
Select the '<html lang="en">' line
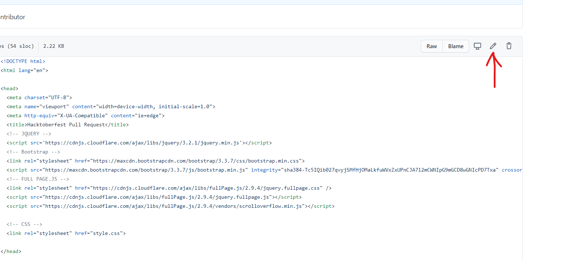pos(24,71)
